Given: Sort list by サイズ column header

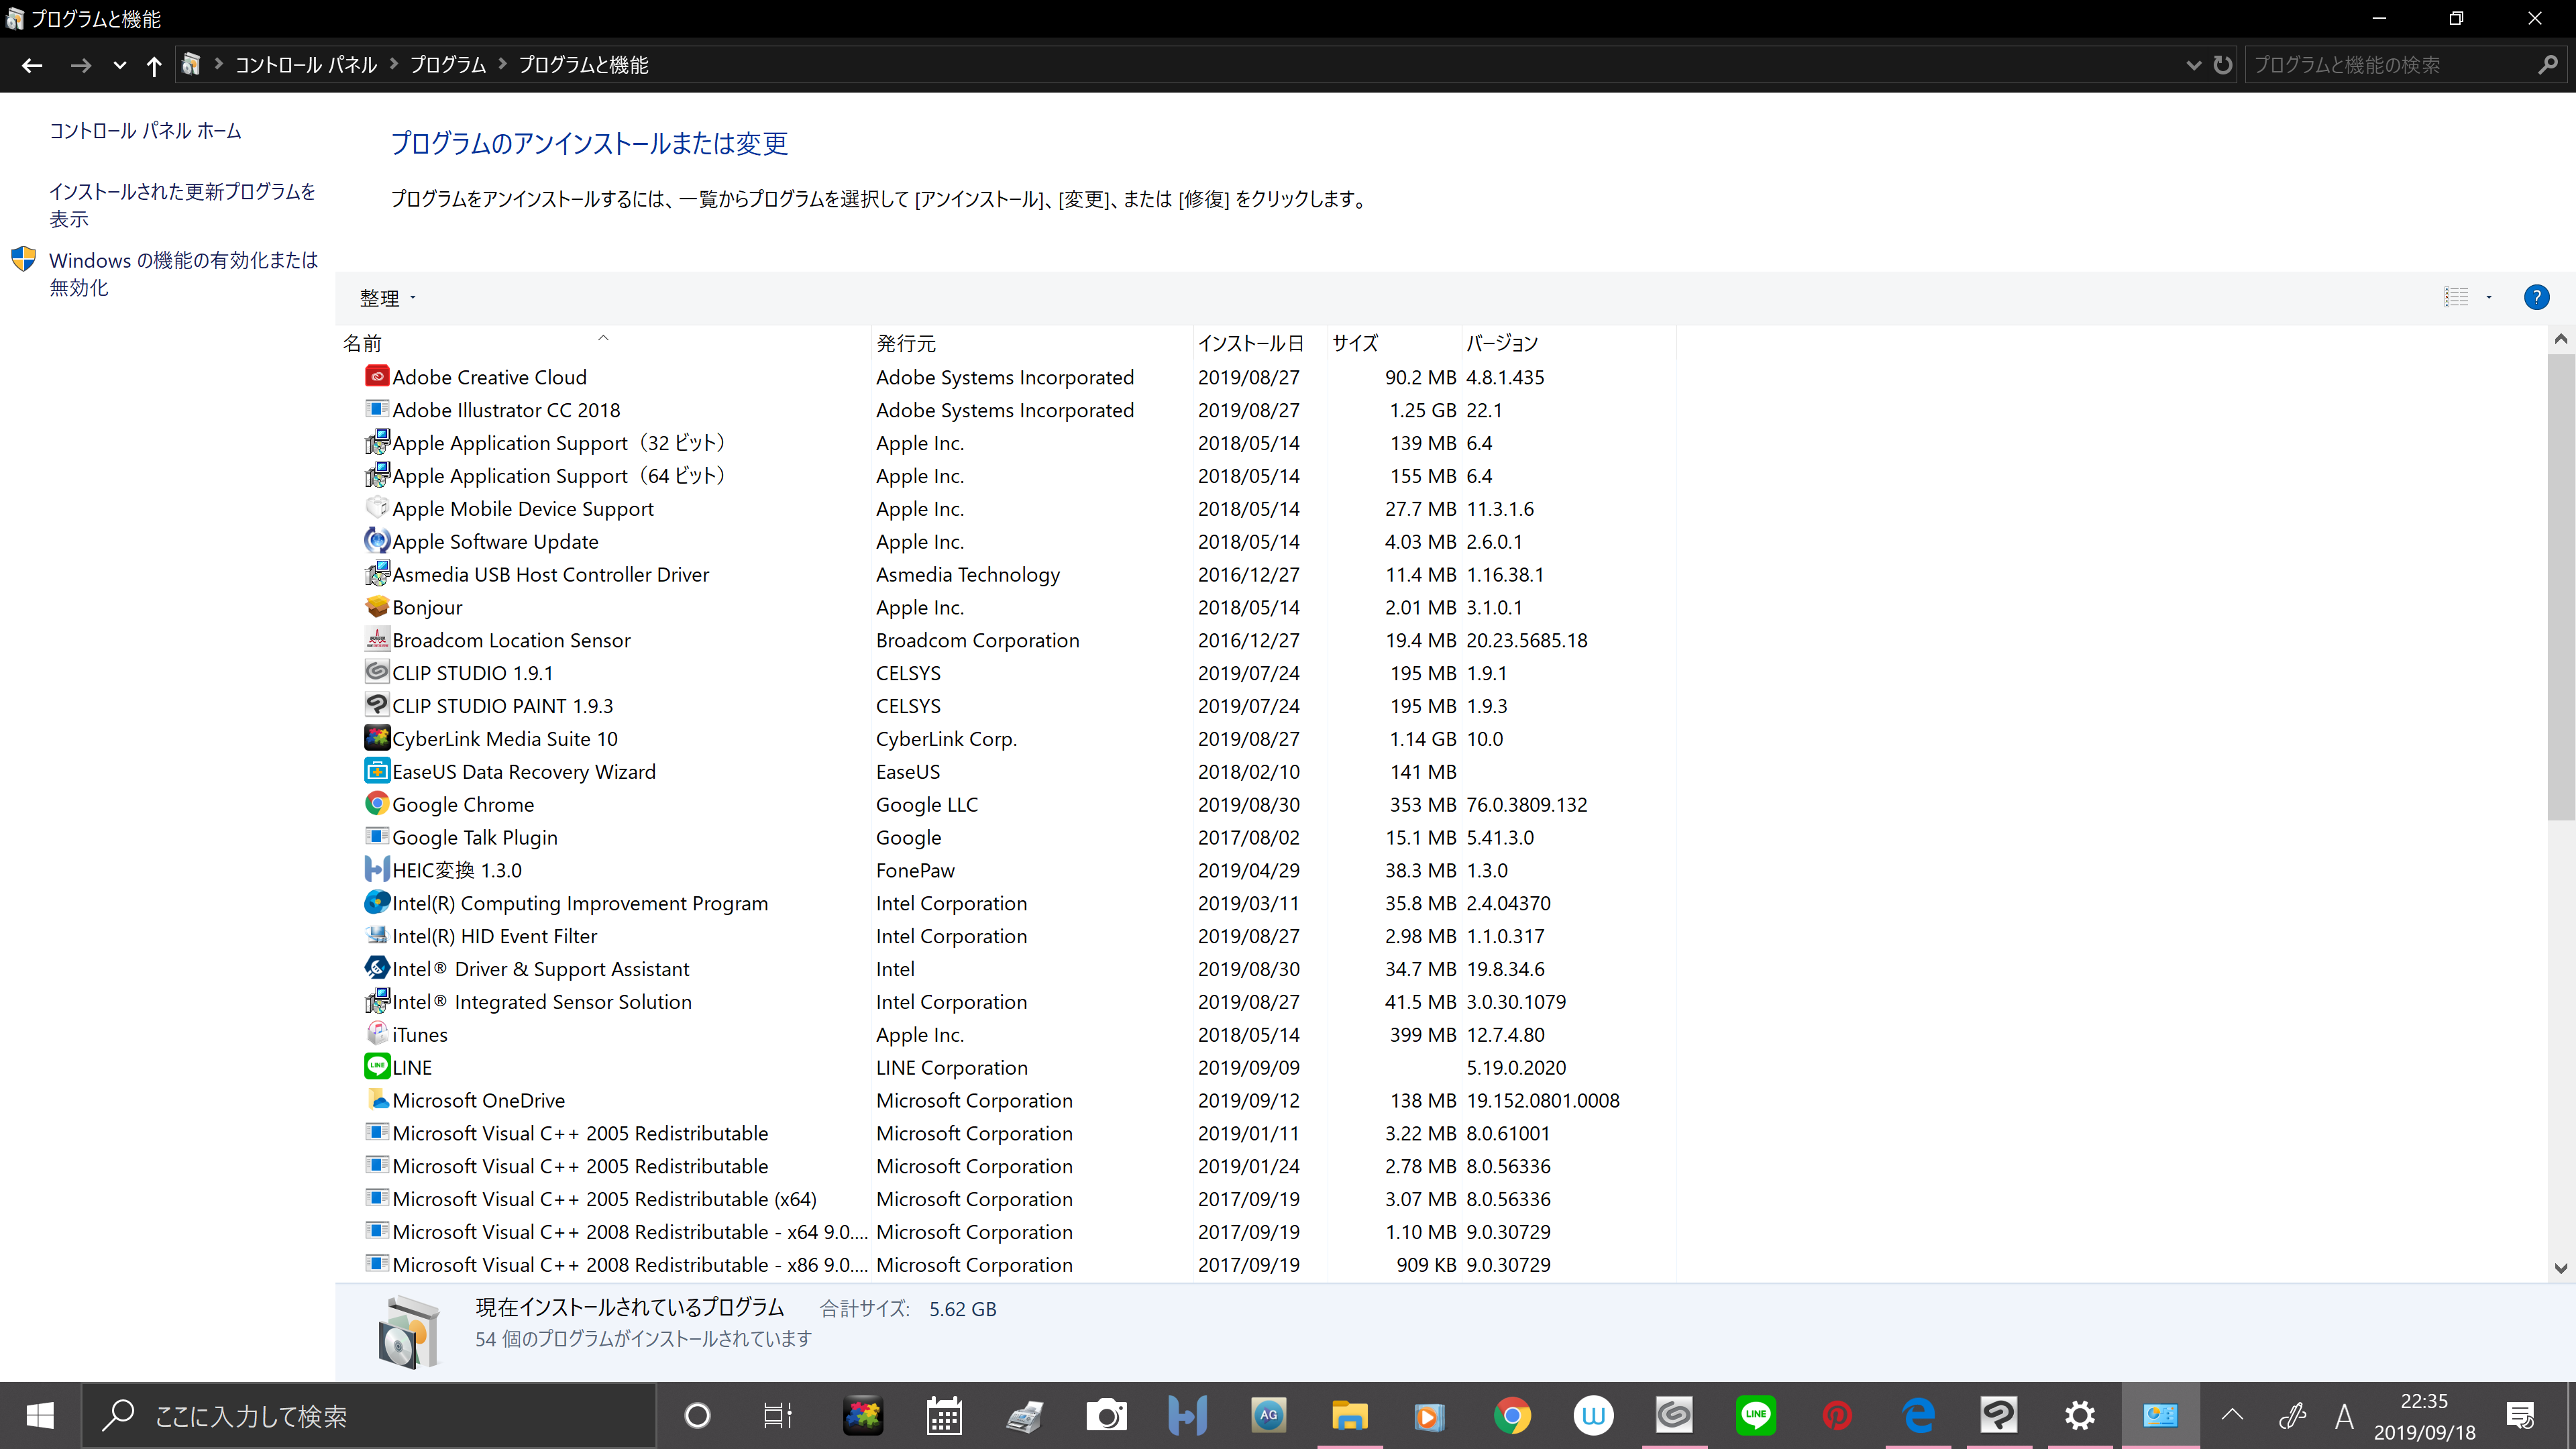Looking at the screenshot, I should click(x=1355, y=343).
